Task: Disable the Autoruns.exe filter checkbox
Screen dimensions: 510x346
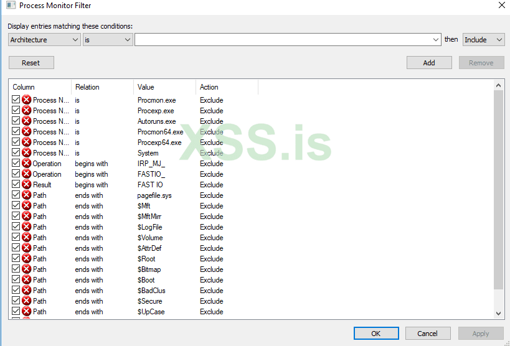Action: tap(16, 120)
